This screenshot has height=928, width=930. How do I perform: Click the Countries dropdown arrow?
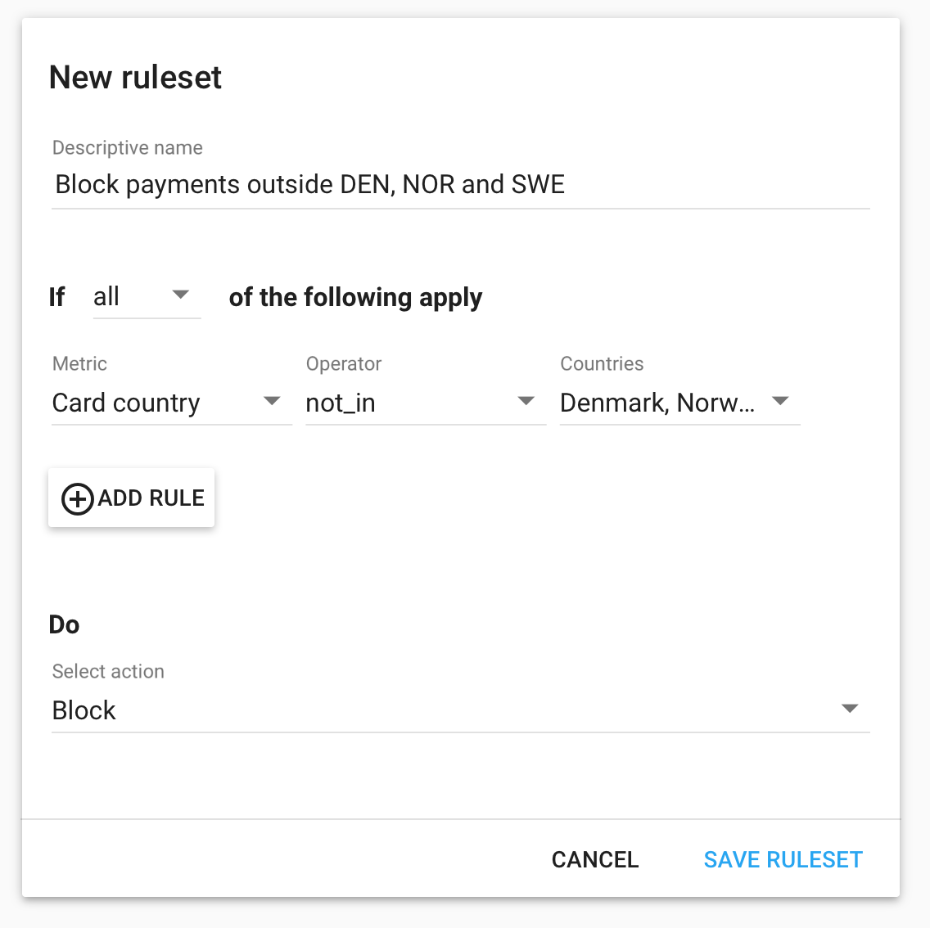coord(780,401)
